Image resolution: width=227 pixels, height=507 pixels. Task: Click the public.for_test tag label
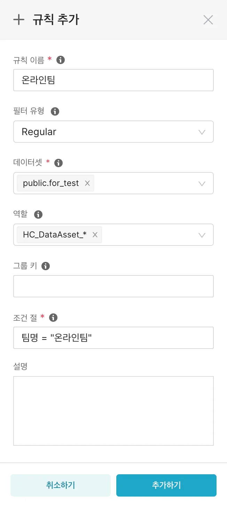tap(51, 183)
